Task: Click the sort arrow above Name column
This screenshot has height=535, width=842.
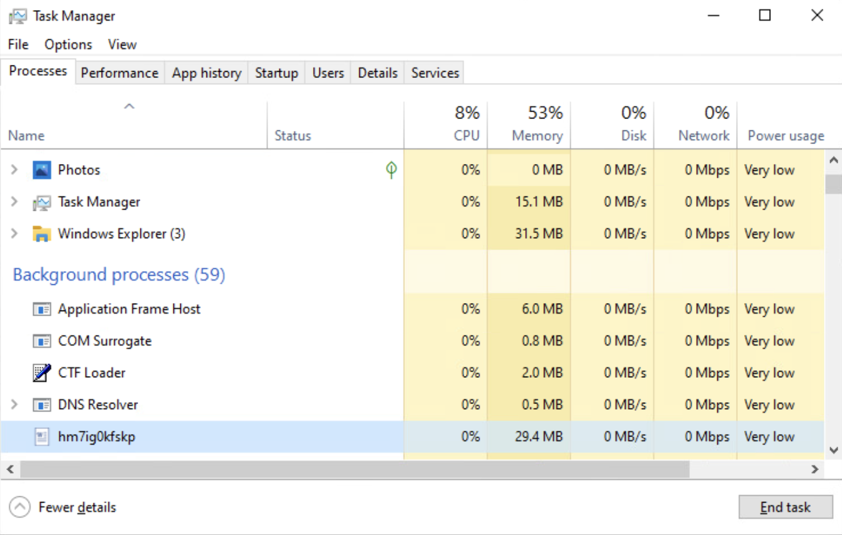Action: (129, 107)
